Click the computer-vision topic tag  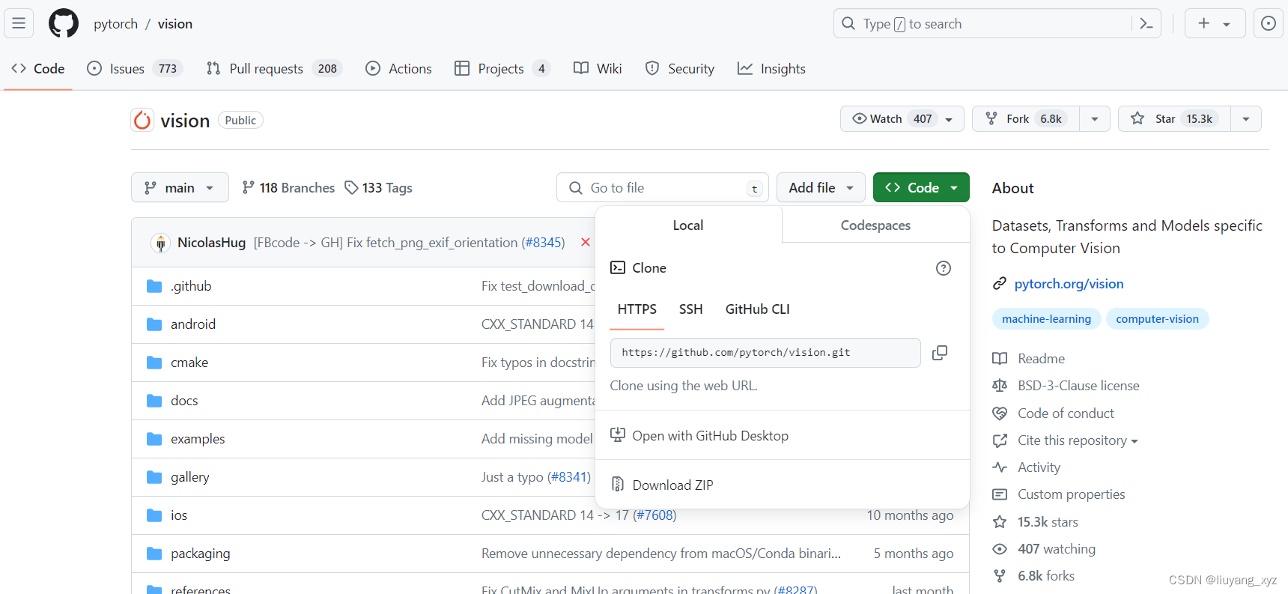pyautogui.click(x=1157, y=318)
